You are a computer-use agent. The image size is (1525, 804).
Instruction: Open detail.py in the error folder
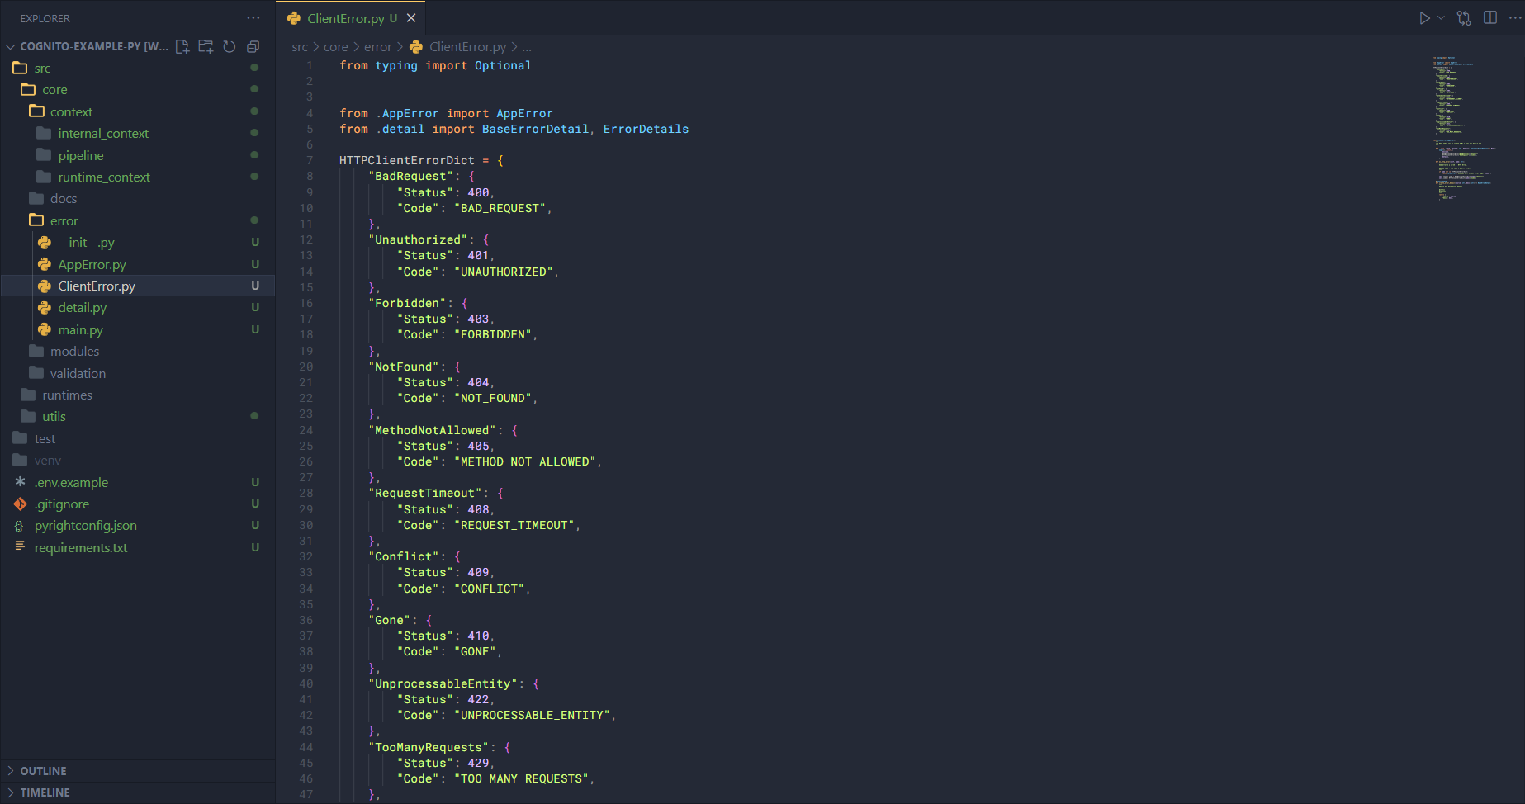coord(82,307)
